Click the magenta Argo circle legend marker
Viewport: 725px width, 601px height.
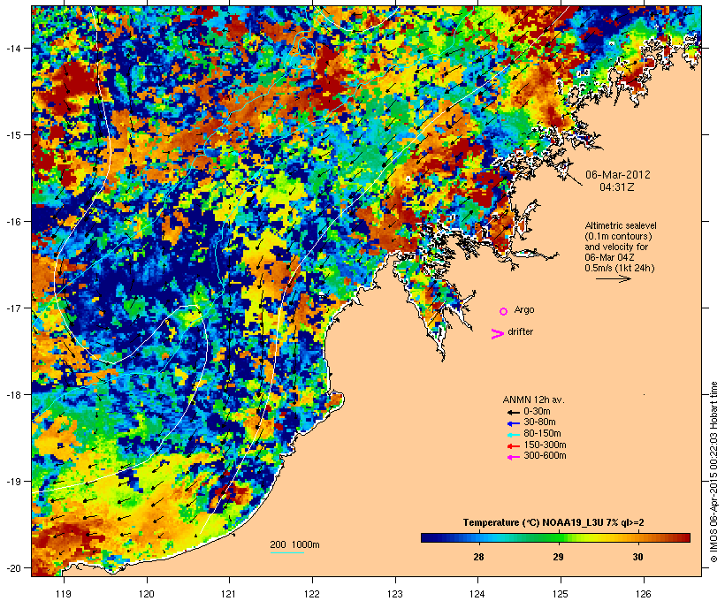[x=504, y=311]
